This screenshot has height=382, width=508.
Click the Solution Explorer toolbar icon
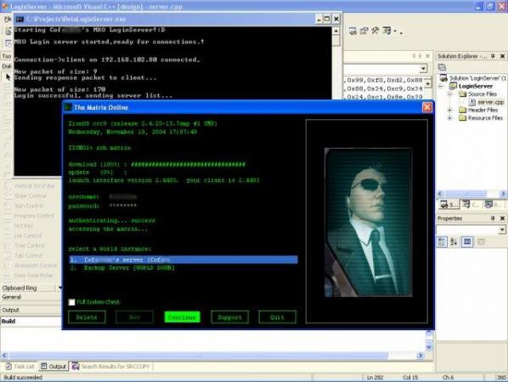click(x=442, y=67)
